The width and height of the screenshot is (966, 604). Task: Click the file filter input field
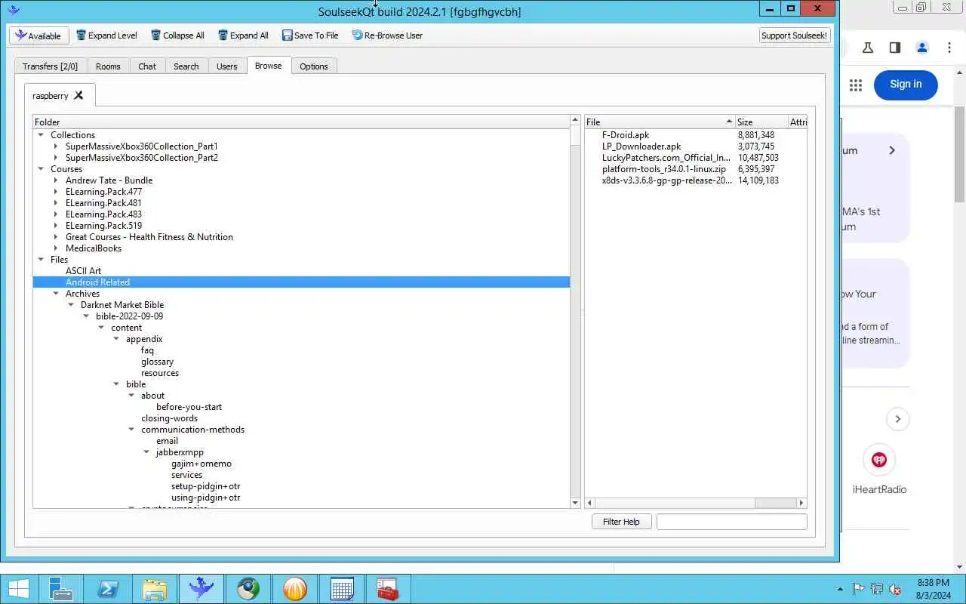(x=731, y=522)
